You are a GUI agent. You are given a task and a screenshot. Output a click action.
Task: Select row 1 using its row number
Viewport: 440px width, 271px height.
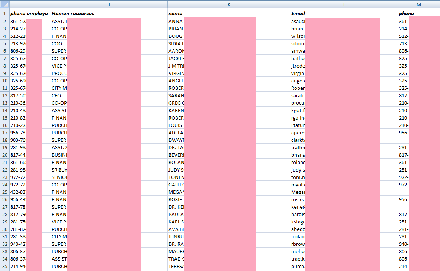click(4, 13)
